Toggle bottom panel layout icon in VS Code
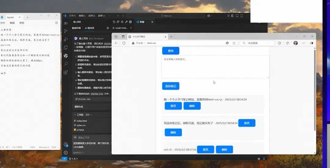330x168 pixels. pyautogui.click(x=237, y=16)
